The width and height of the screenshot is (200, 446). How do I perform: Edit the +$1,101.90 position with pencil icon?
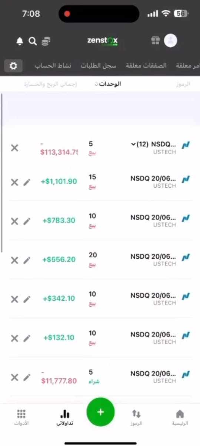point(27,182)
